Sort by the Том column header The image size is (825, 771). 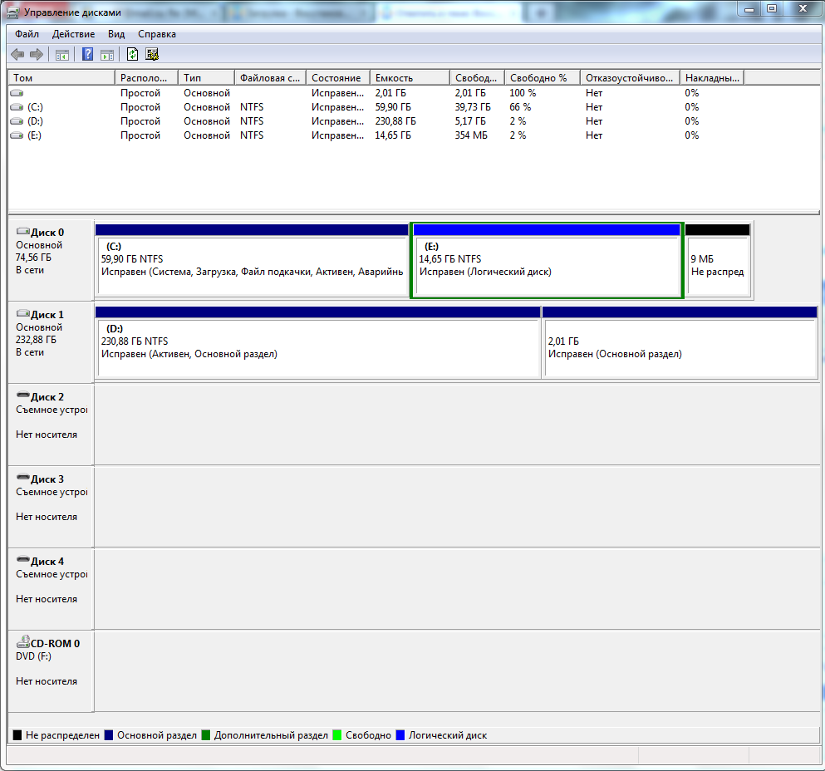61,78
